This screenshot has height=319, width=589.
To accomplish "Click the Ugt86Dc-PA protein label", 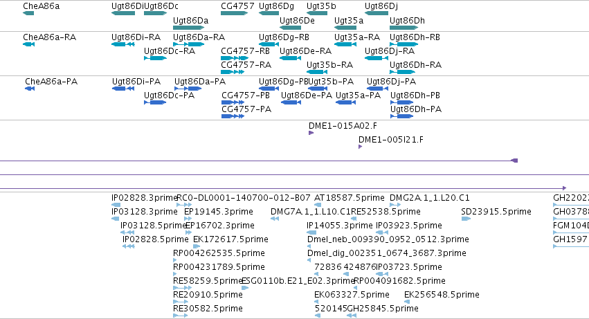I will [170, 95].
